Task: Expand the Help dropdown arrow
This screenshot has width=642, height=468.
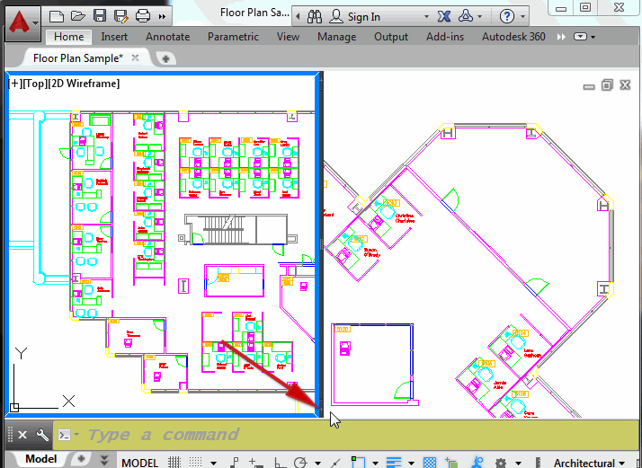Action: click(524, 16)
